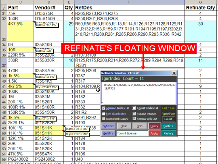Click the Paste V button
The height and width of the screenshot is (164, 218).
point(168,133)
